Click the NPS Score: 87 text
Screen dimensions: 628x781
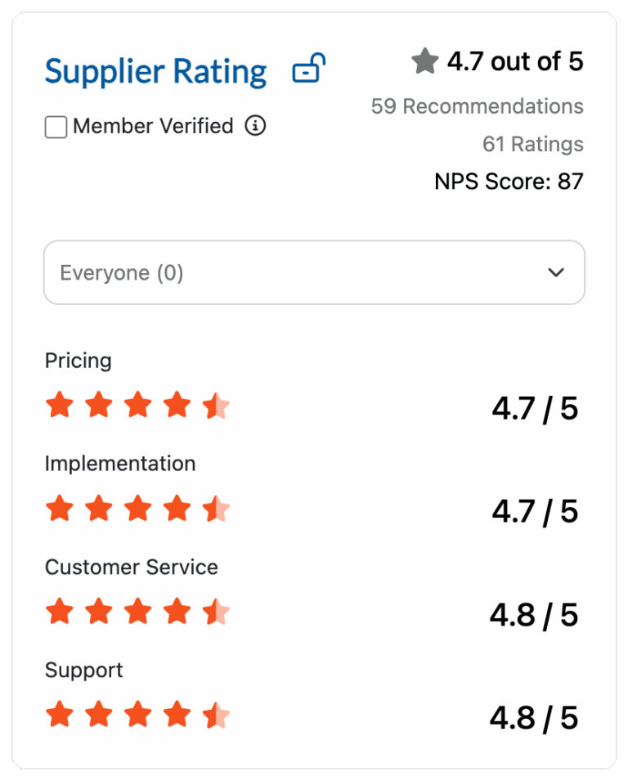coord(509,181)
